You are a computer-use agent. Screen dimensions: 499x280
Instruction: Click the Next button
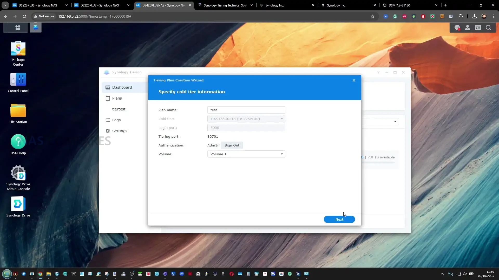tap(339, 220)
